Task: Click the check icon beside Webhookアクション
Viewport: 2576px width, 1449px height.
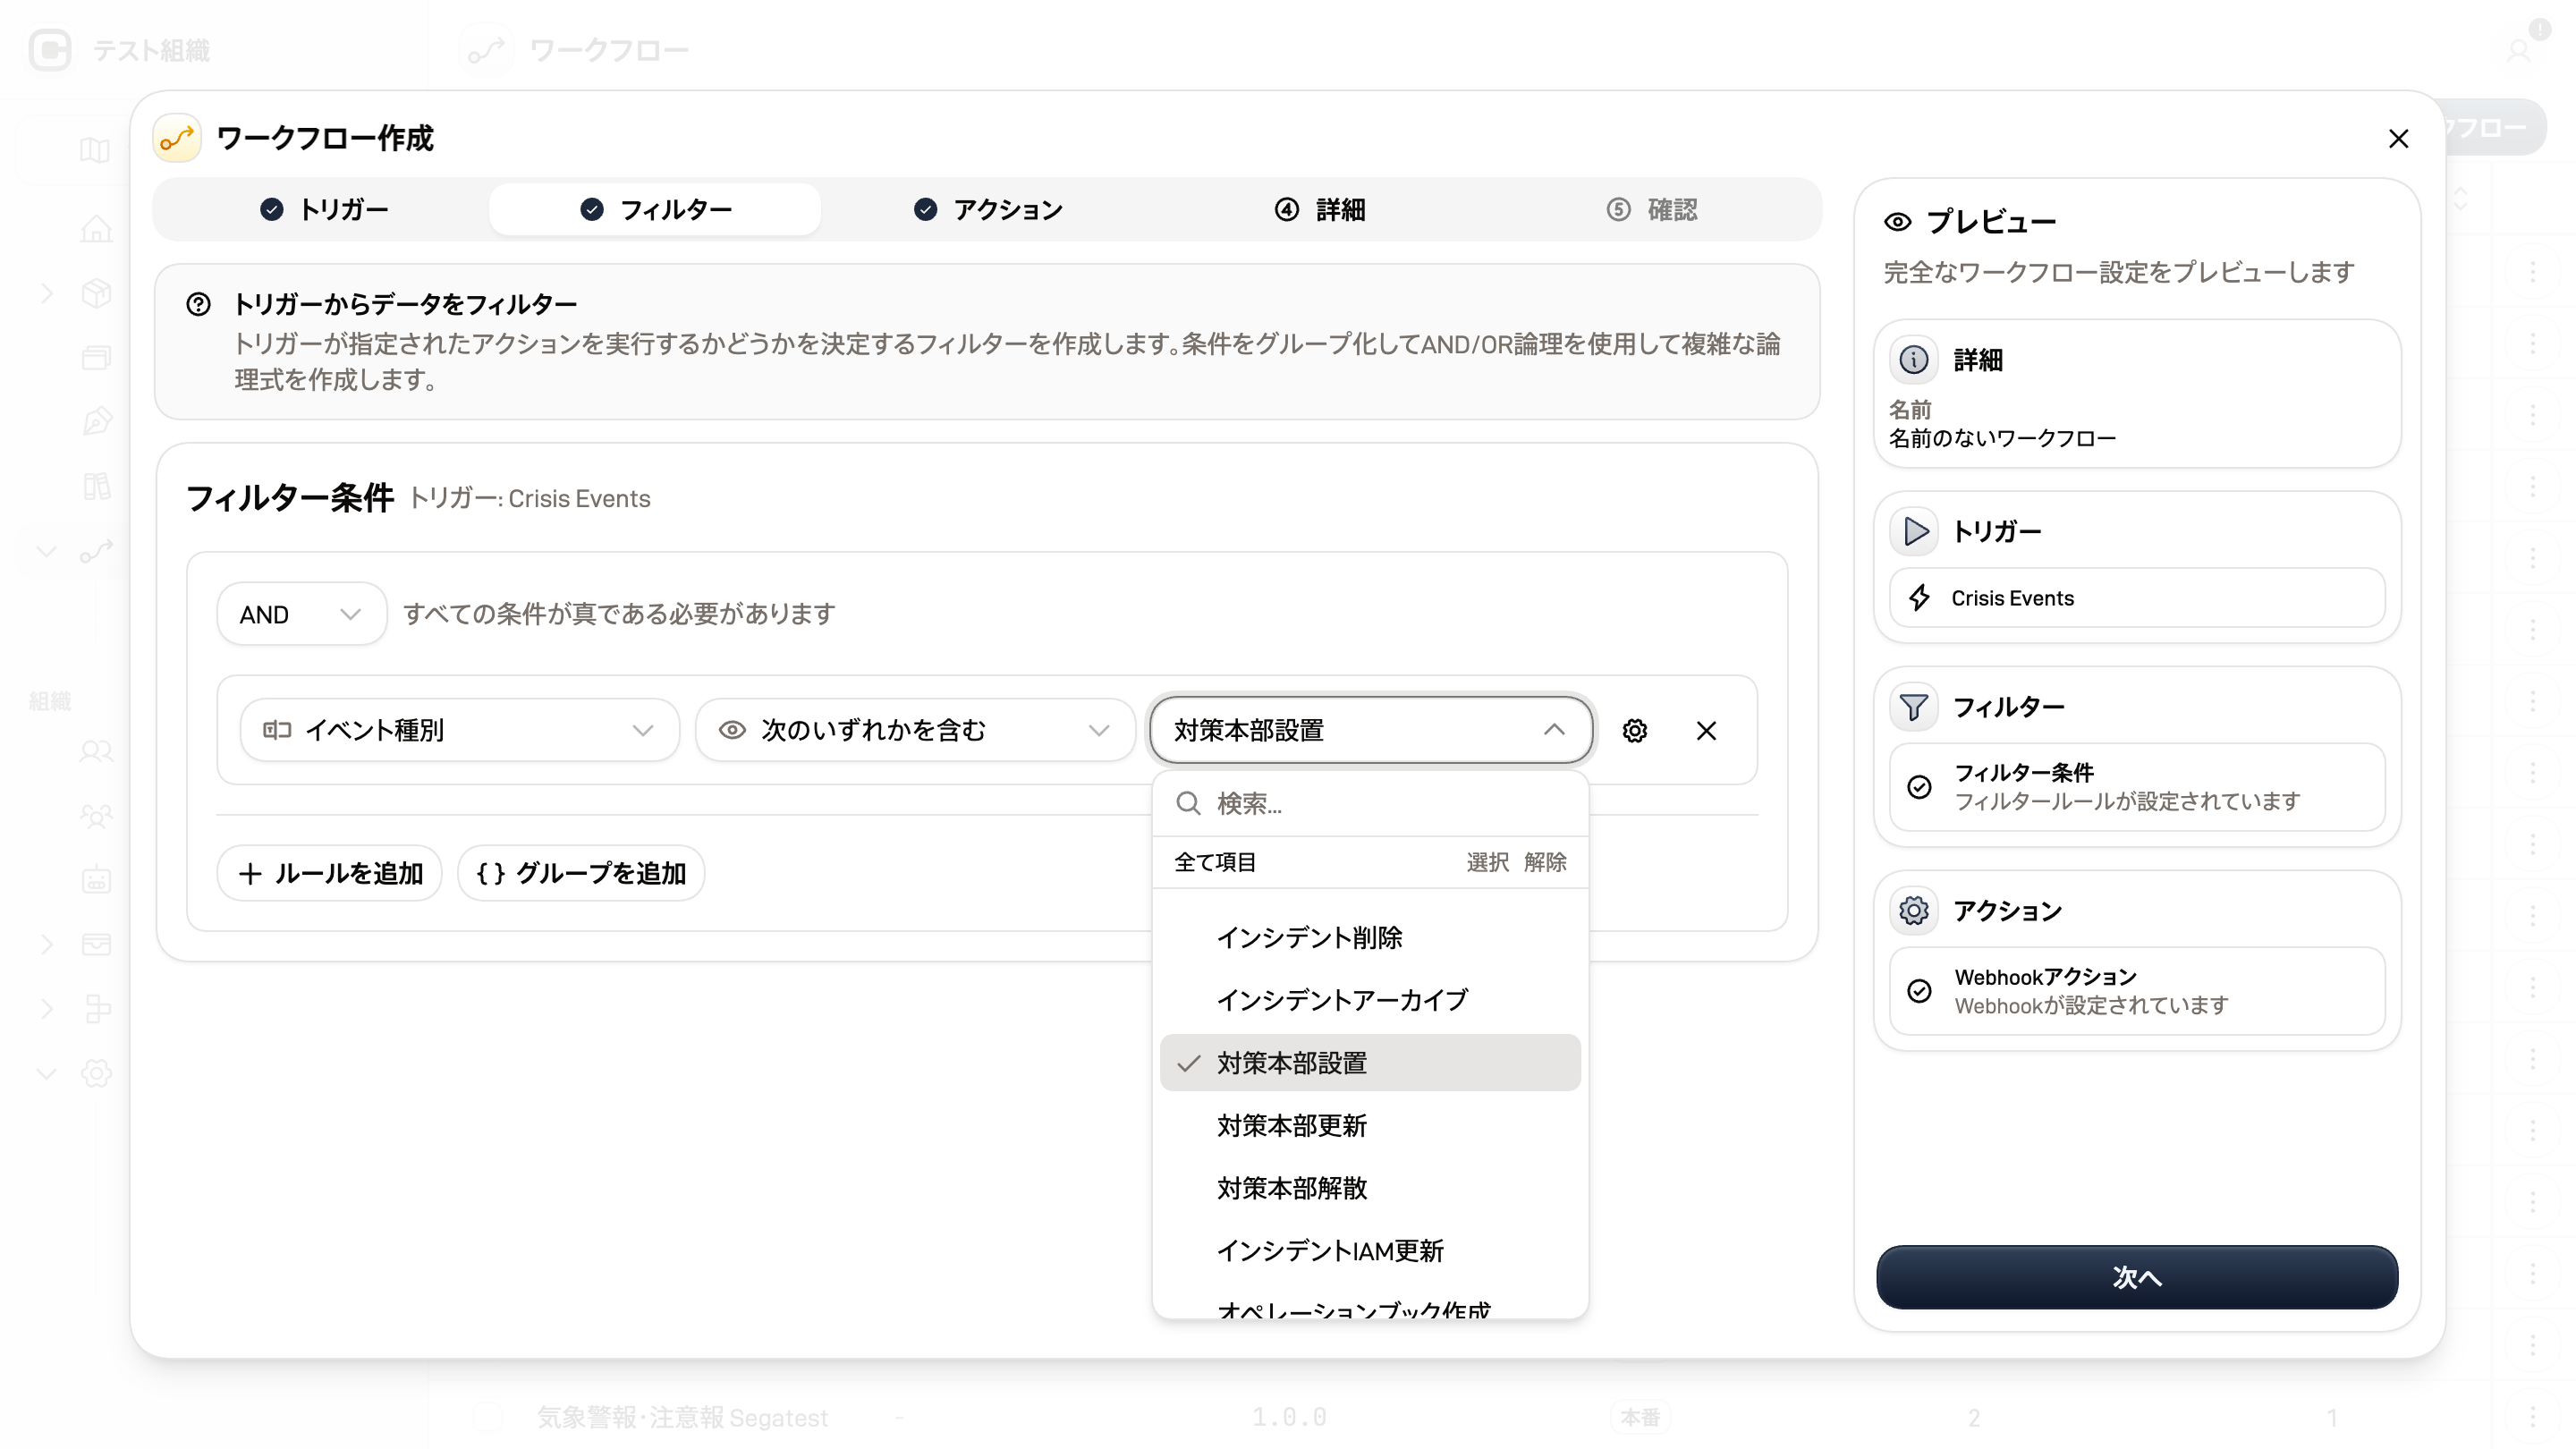Action: coord(1919,991)
